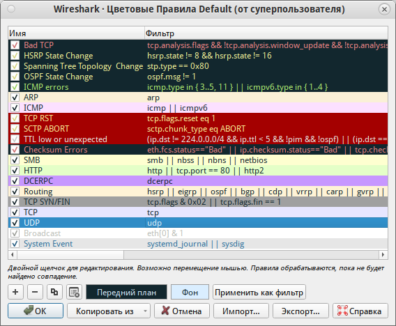Click the horizontal scrollbar left arrow

click(x=13, y=254)
